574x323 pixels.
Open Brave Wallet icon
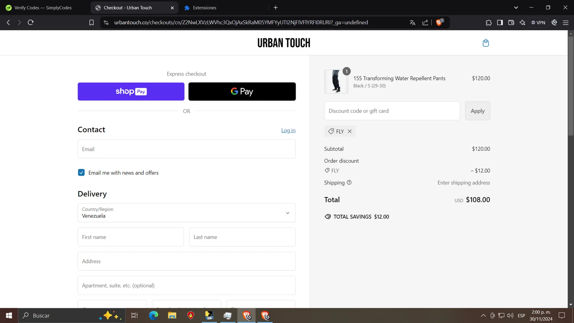tap(511, 23)
